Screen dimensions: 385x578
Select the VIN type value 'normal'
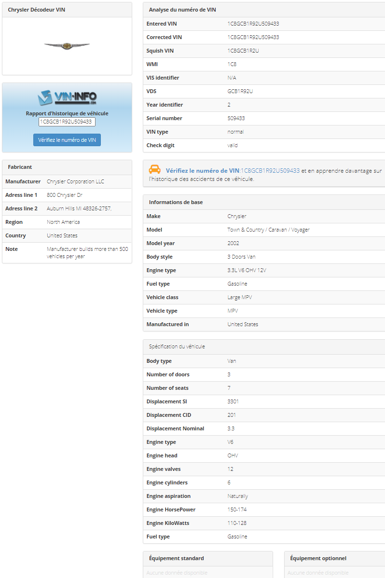click(235, 132)
